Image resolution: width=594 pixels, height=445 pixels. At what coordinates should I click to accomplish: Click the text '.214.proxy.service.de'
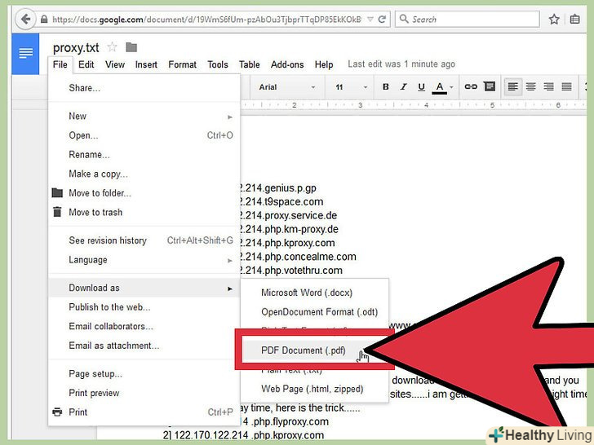pyautogui.click(x=289, y=216)
